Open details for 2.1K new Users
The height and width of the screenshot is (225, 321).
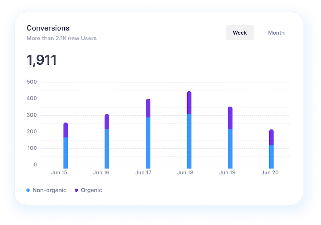coord(62,38)
